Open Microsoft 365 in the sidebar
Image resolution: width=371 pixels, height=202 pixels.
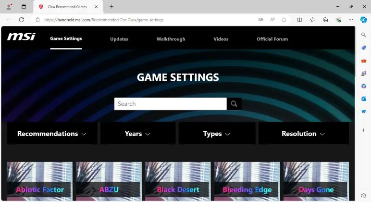(x=364, y=86)
